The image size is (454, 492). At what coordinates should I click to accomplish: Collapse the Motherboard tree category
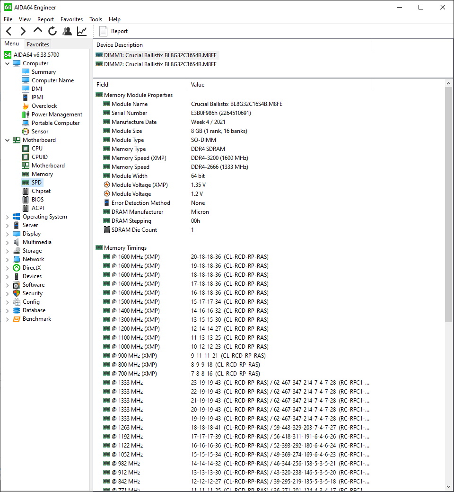tap(7, 140)
